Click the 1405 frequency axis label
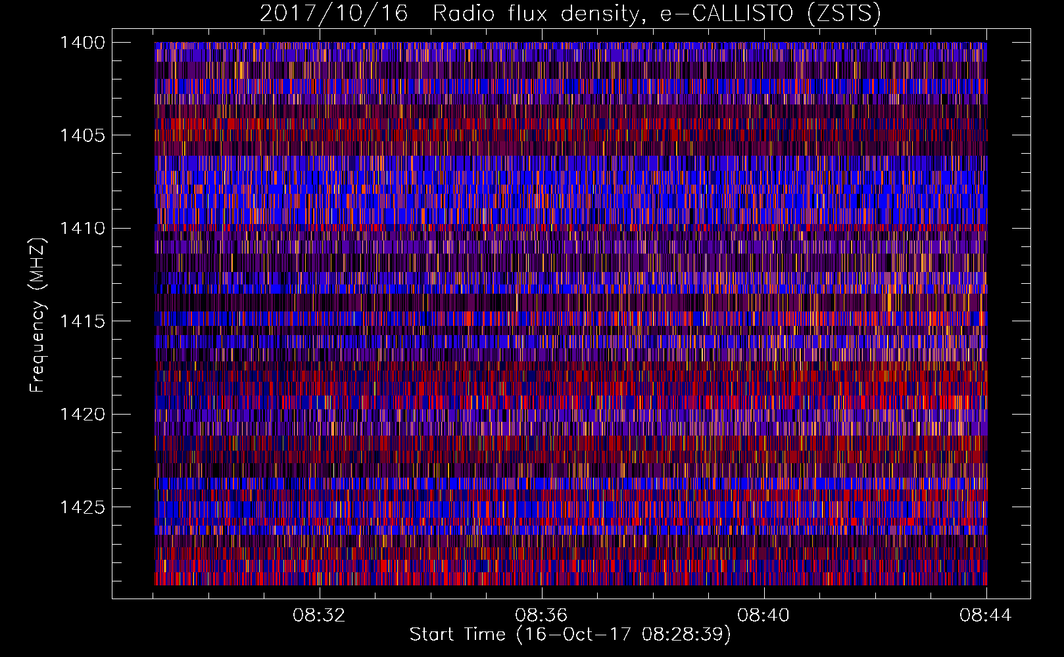The height and width of the screenshot is (657, 1064). click(82, 135)
